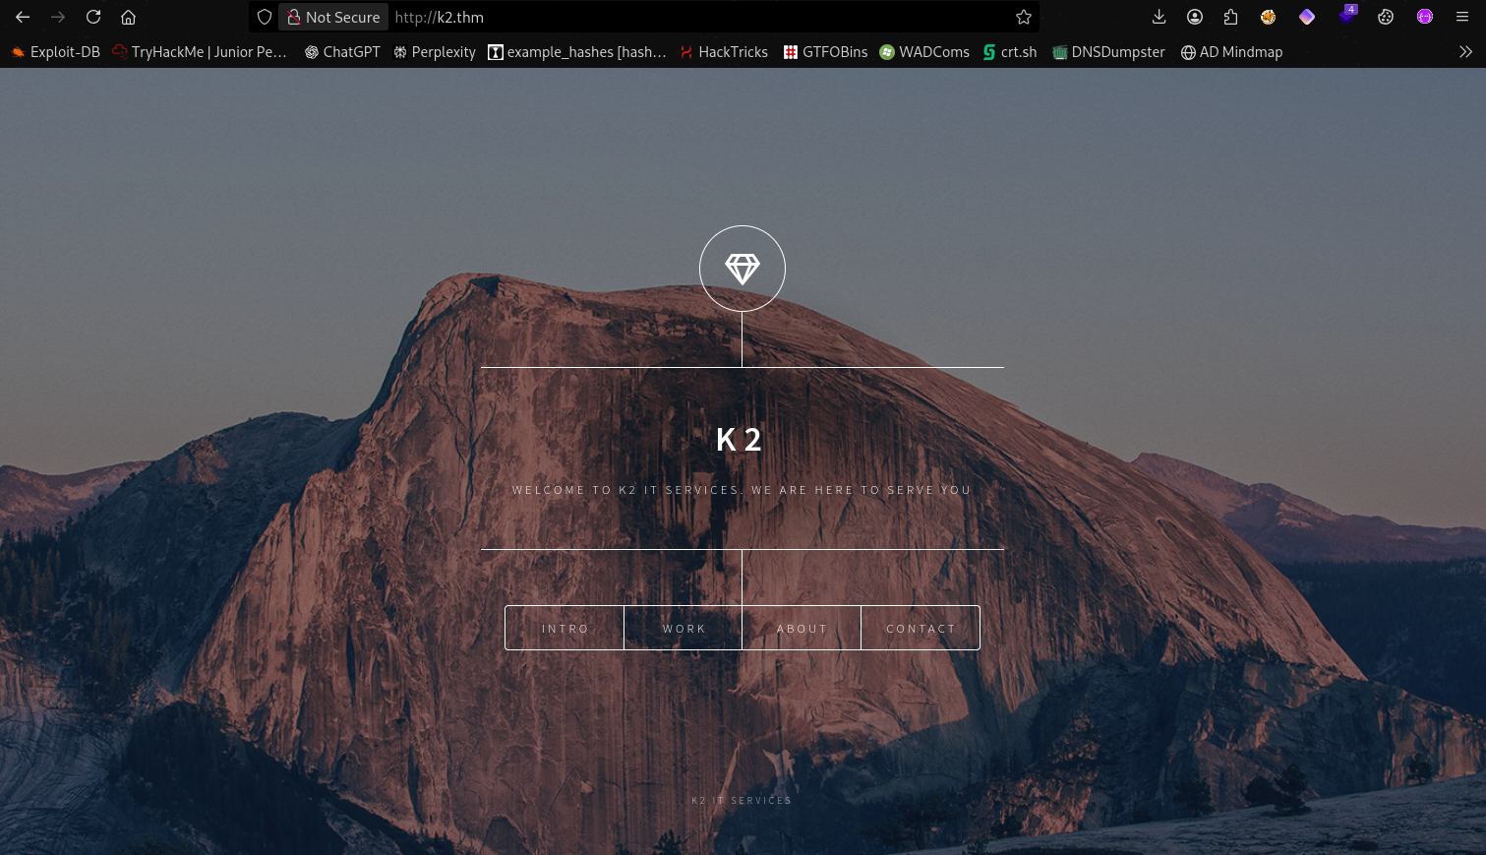The image size is (1486, 855).
Task: Go to the browser home page
Action: click(x=128, y=17)
